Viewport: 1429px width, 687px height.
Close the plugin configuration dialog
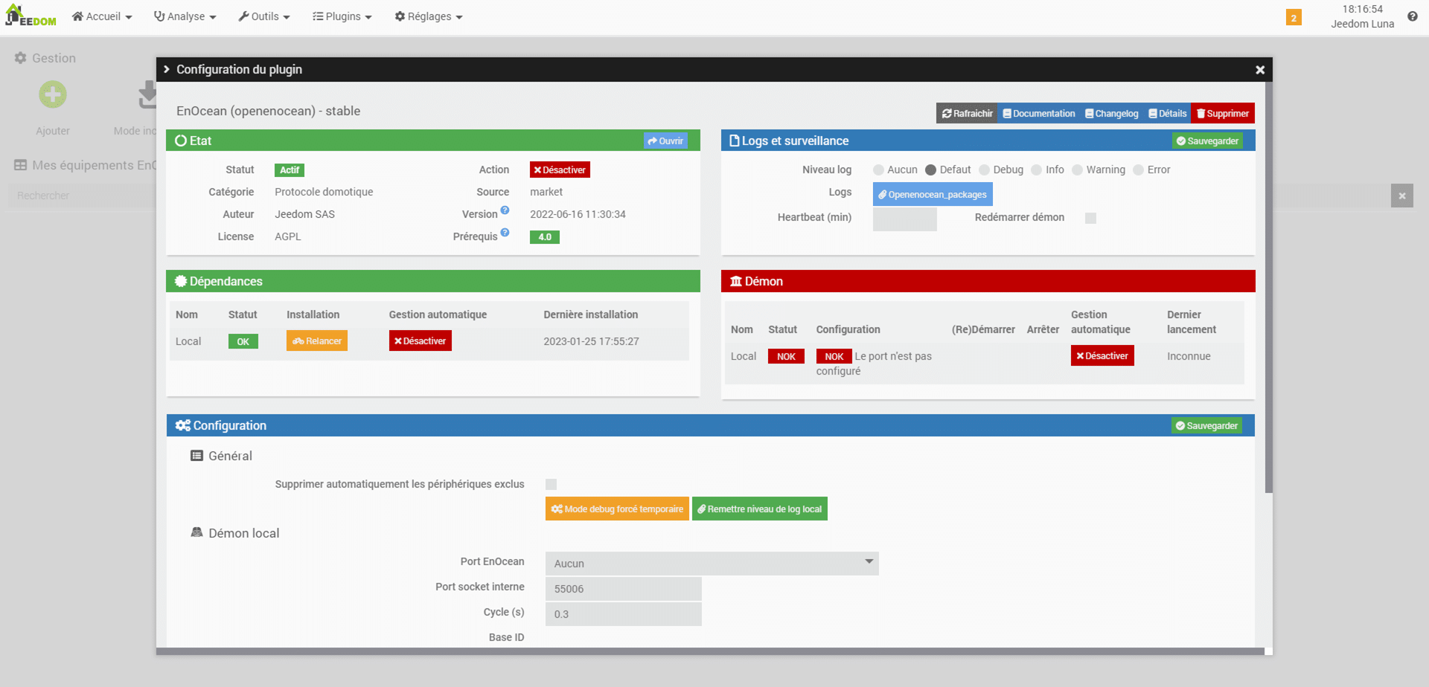click(1260, 70)
